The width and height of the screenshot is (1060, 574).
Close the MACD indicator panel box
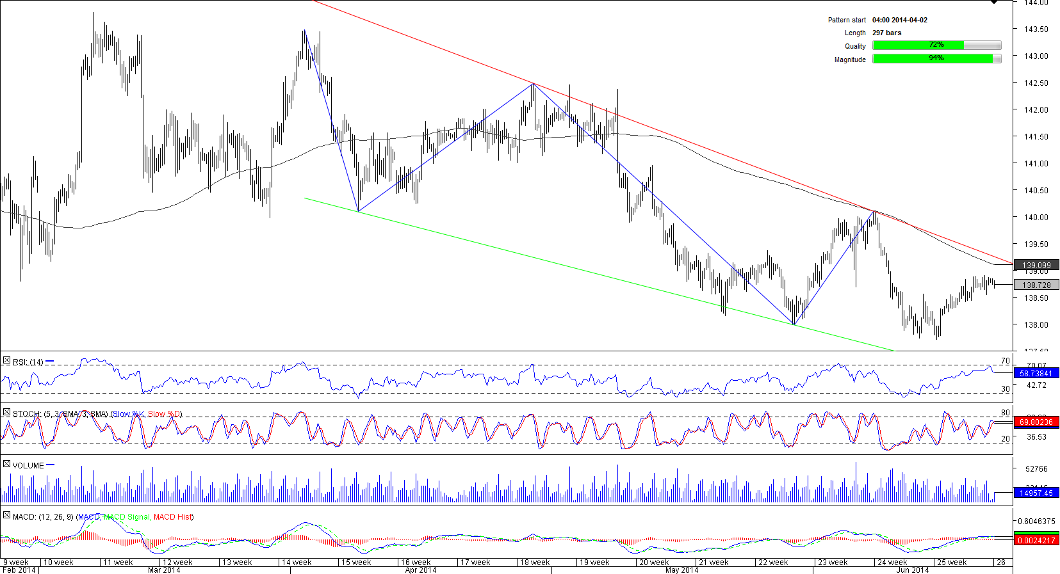click(x=6, y=515)
